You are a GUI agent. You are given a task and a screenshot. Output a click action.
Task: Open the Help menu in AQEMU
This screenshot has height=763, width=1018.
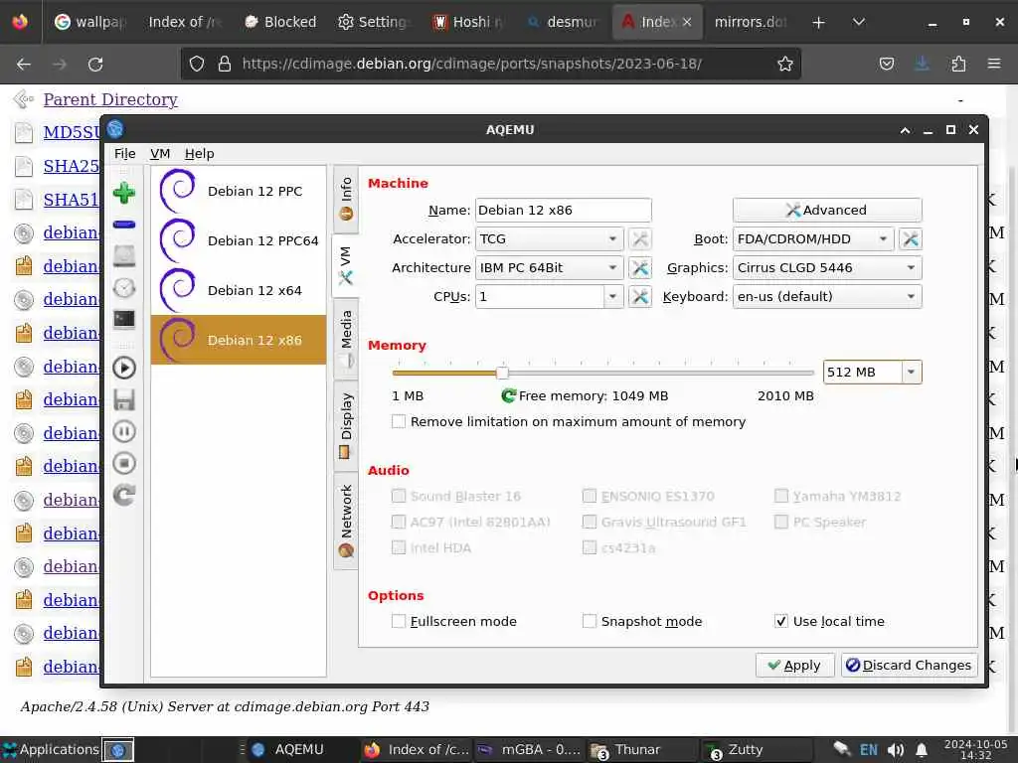tap(199, 154)
